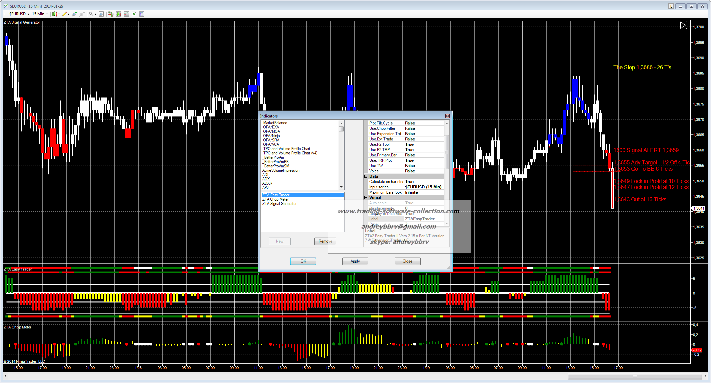Collapse the Data property section

pyautogui.click(x=366, y=176)
